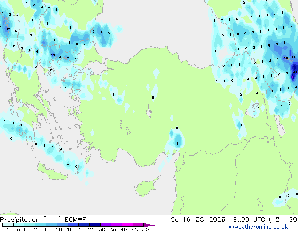The height and width of the screenshot is (231, 298).
Task: Click the '0.1' label in the legend
Action: point(5,229)
